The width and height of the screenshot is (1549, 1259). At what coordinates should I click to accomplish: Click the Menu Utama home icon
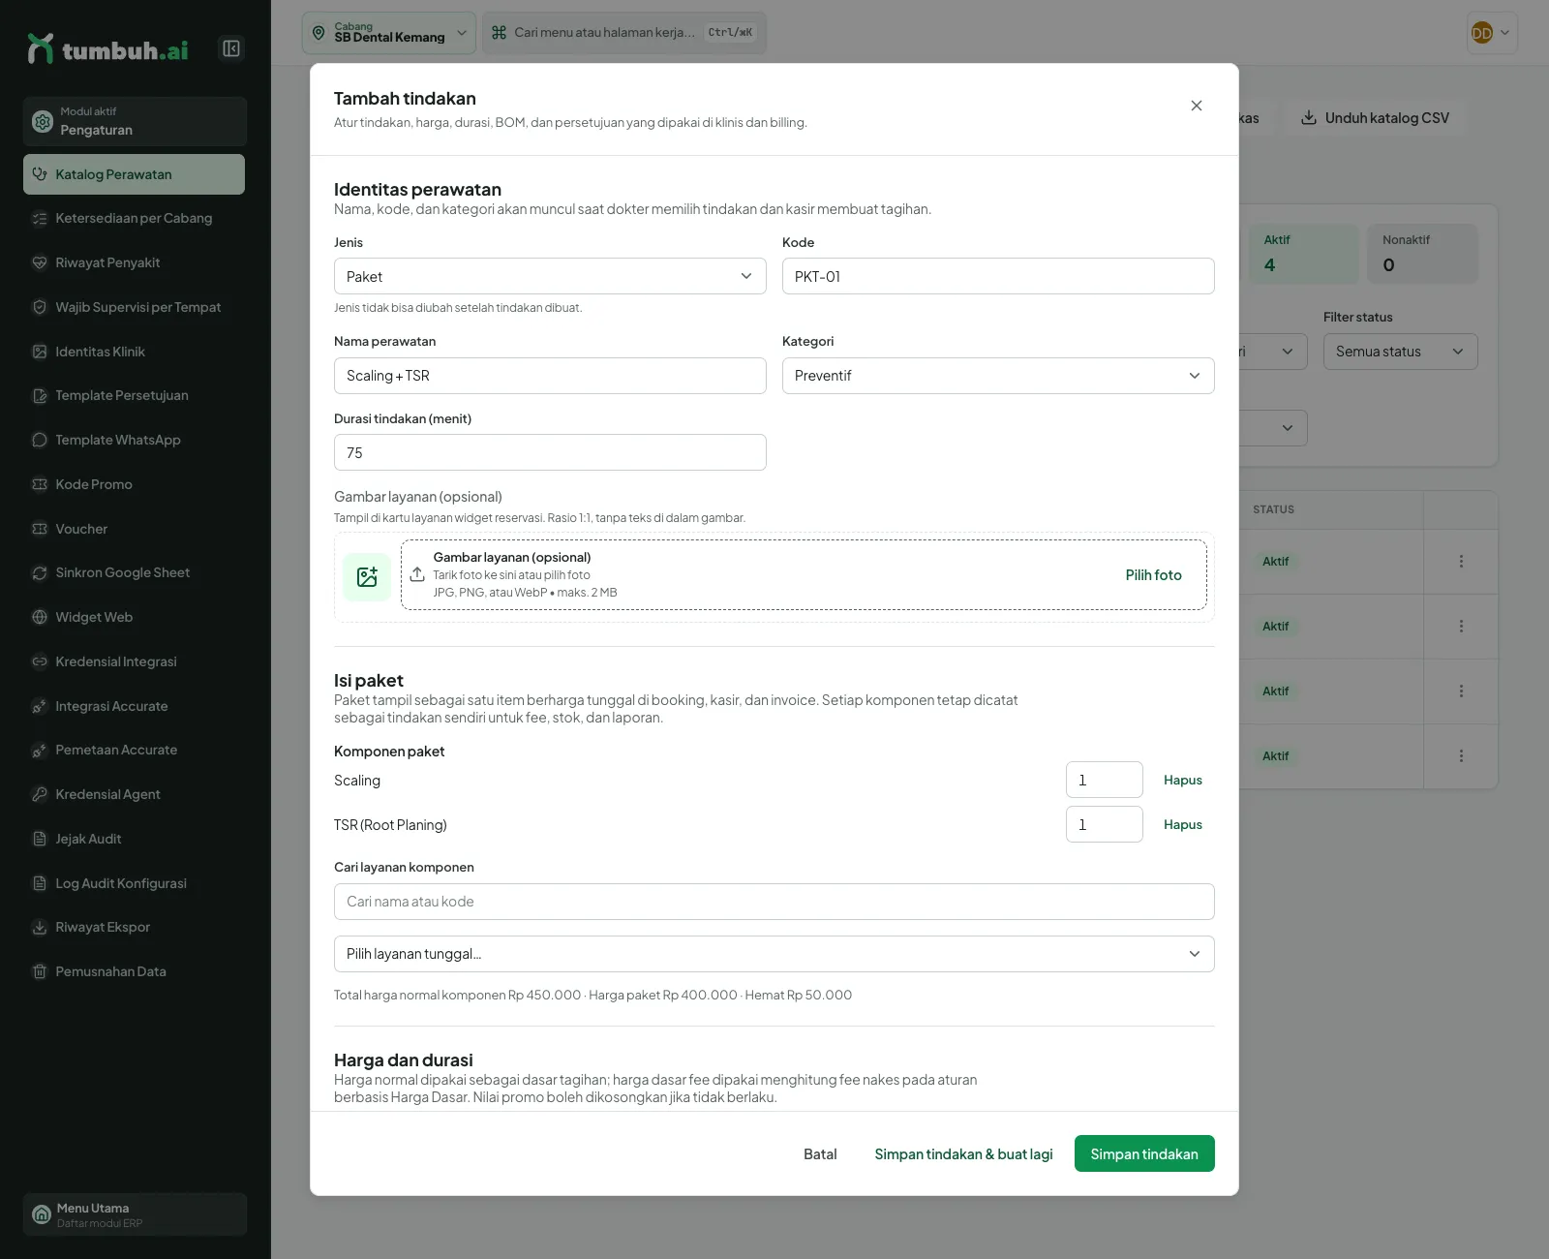click(42, 1214)
